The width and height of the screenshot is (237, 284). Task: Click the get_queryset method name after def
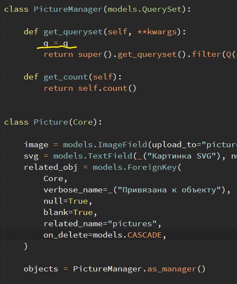click(x=73, y=32)
